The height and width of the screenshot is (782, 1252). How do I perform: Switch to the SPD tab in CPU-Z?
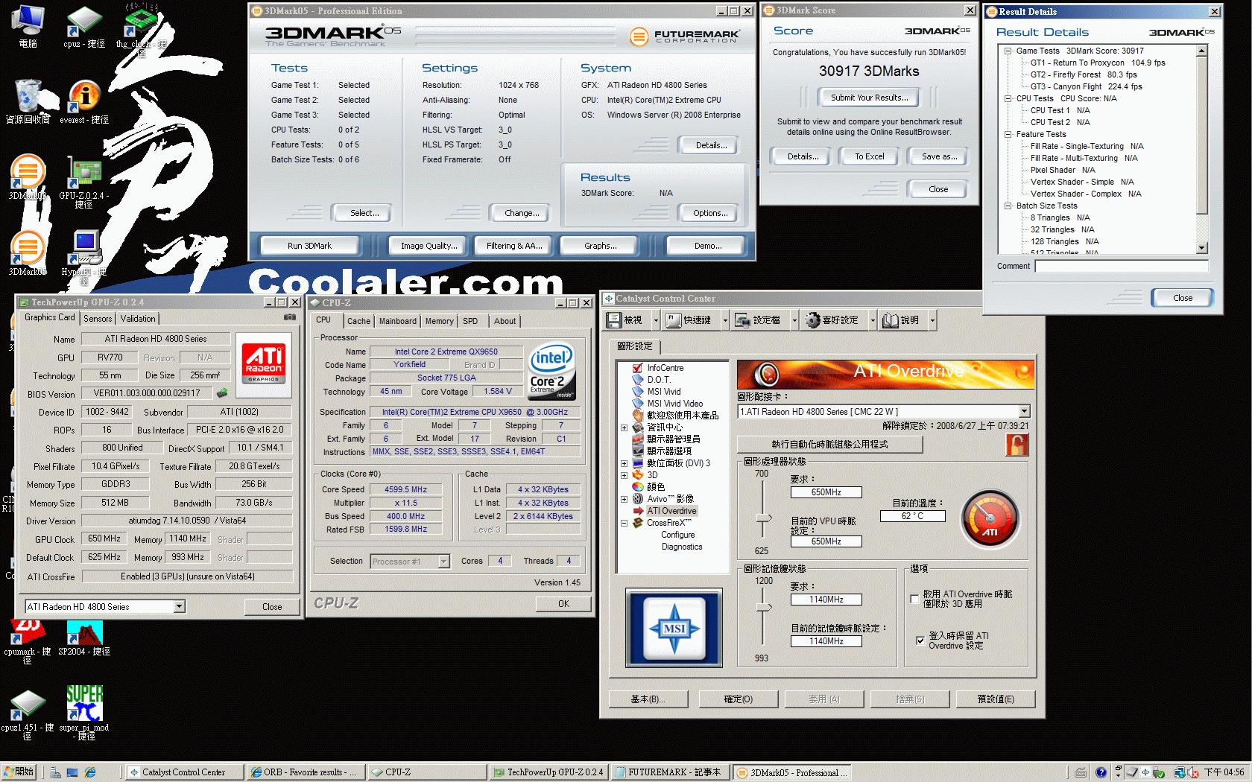coord(470,321)
